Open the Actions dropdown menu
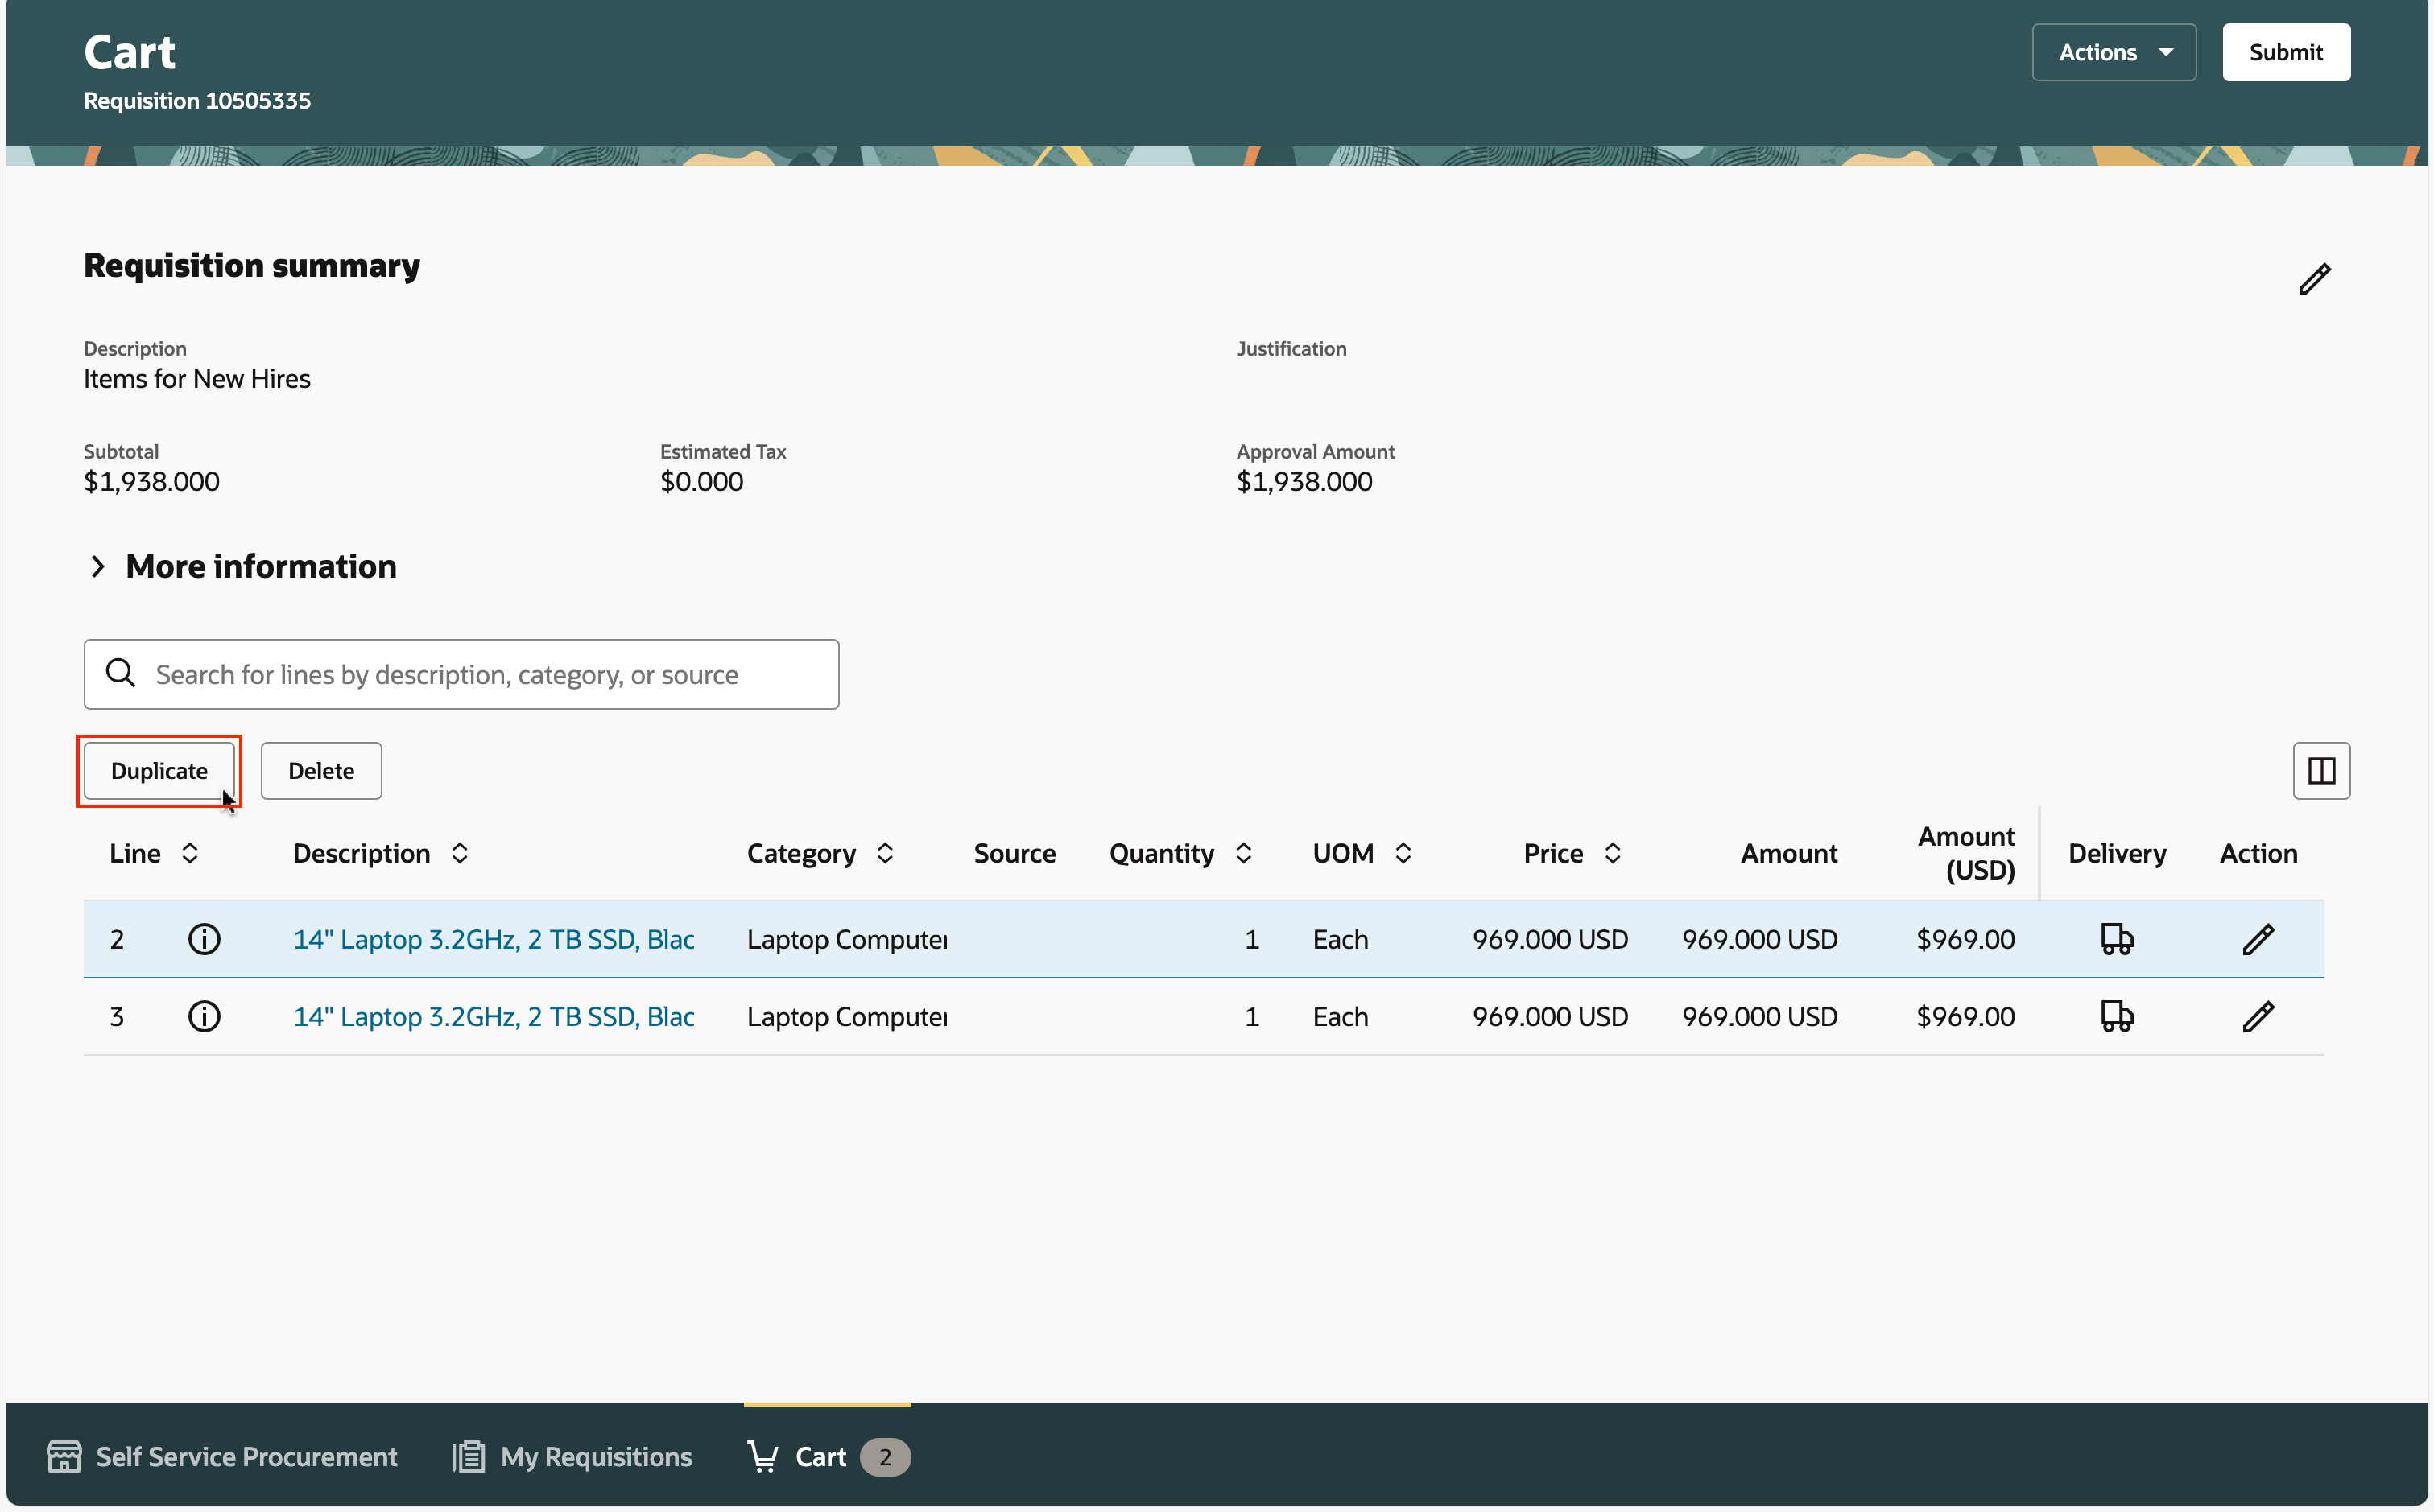This screenshot has width=2434, height=1512. [x=2113, y=52]
